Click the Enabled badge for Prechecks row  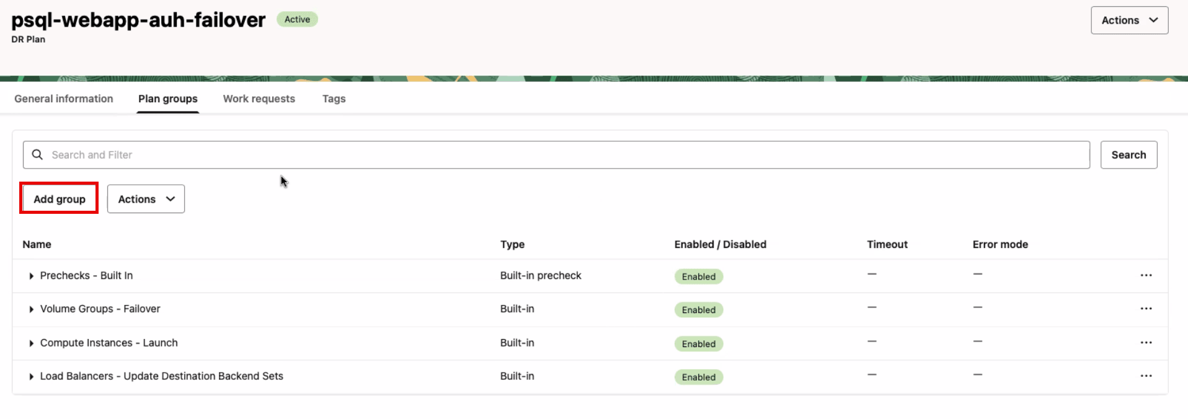[698, 276]
